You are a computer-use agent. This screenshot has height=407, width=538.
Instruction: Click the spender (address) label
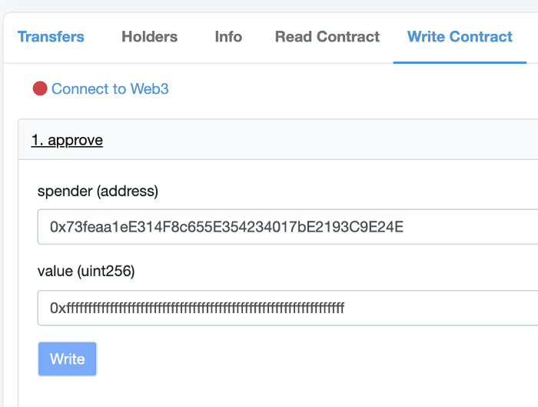pyautogui.click(x=98, y=190)
